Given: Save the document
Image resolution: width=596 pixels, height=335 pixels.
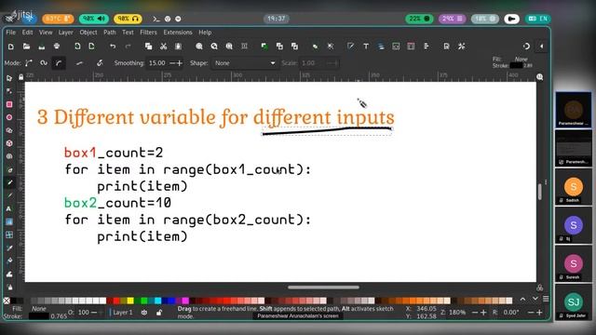Looking at the screenshot, I should pos(41,47).
